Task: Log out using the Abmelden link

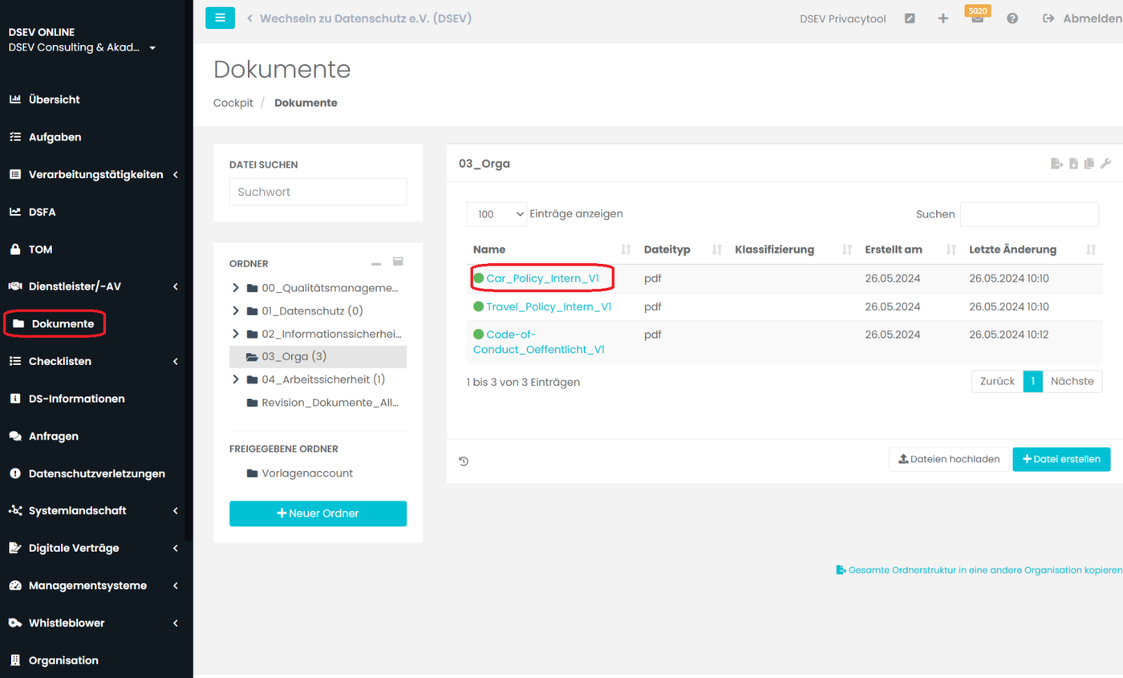Action: coord(1081,18)
